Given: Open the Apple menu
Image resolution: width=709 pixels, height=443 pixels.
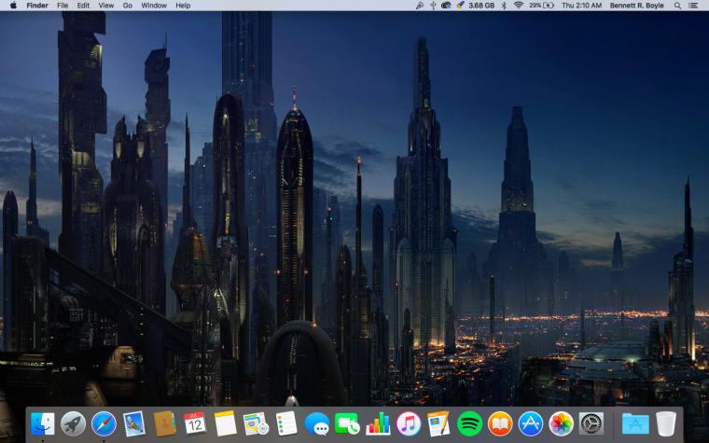Looking at the screenshot, I should [x=13, y=6].
